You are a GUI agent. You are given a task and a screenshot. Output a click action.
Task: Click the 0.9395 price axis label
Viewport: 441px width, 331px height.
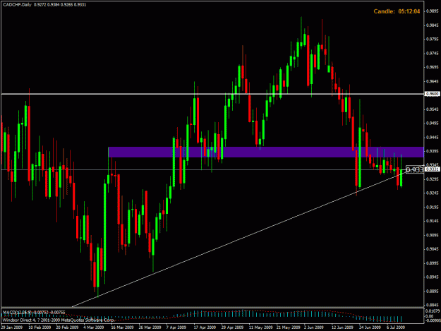click(x=433, y=151)
